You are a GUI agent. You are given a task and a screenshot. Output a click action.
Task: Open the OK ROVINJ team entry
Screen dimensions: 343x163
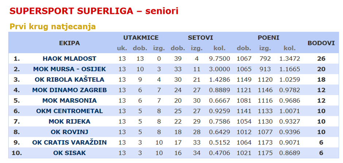pos(69,132)
